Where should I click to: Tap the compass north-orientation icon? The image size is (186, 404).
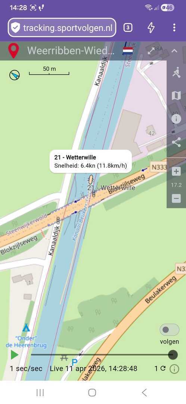click(x=15, y=75)
